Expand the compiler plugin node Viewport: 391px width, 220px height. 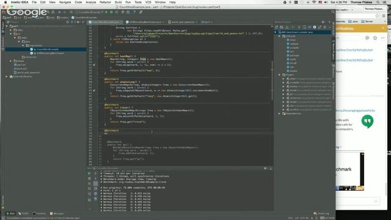click(283, 82)
